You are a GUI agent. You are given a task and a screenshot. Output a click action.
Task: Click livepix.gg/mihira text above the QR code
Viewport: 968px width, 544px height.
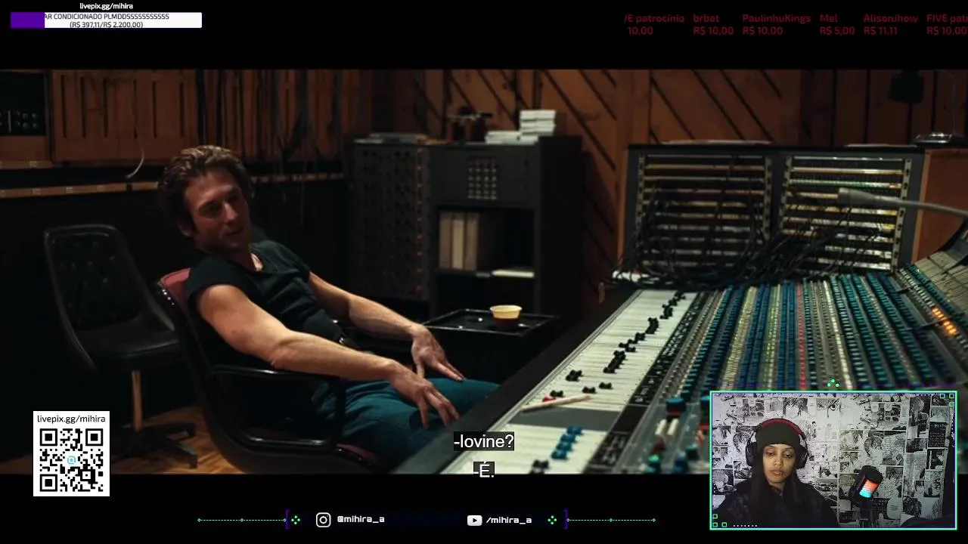point(71,419)
